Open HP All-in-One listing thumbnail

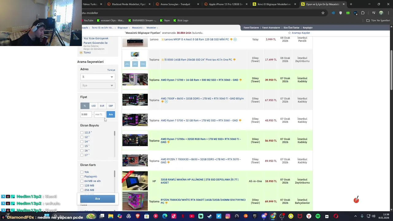pyautogui.click(x=135, y=181)
